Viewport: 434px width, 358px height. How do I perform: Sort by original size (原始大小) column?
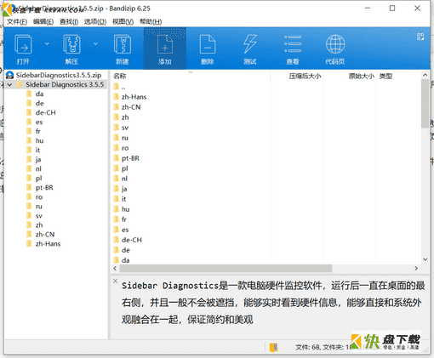coord(362,76)
